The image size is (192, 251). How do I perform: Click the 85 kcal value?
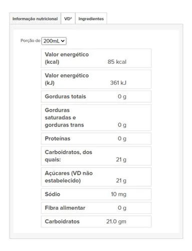[117, 62]
